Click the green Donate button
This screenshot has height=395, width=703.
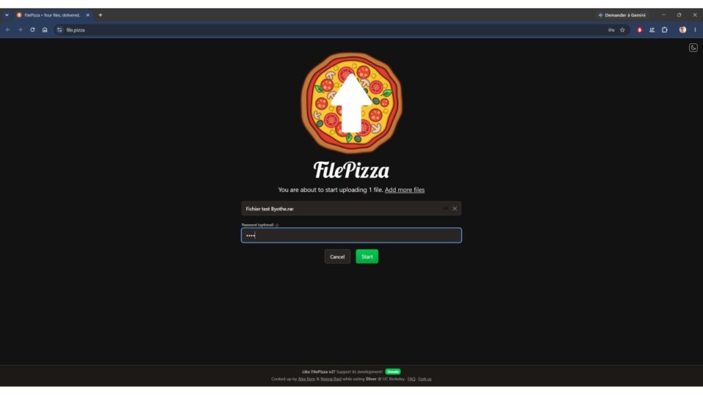(393, 372)
